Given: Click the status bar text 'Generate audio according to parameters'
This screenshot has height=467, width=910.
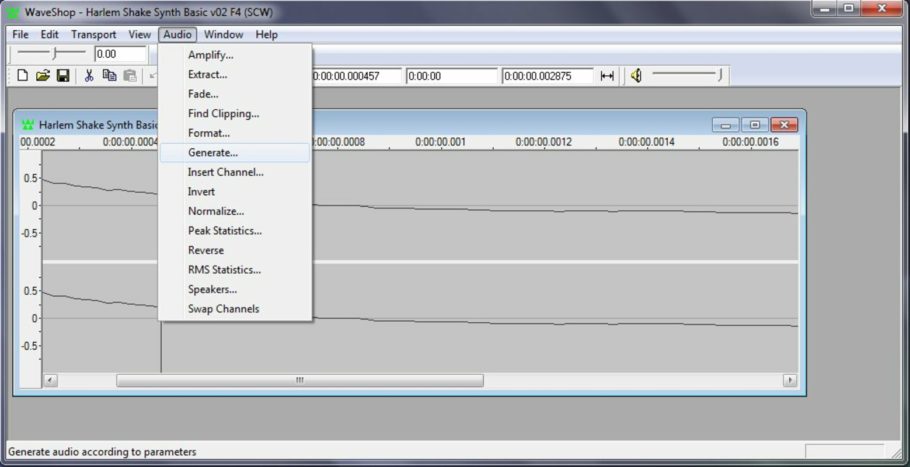Looking at the screenshot, I should click(102, 452).
